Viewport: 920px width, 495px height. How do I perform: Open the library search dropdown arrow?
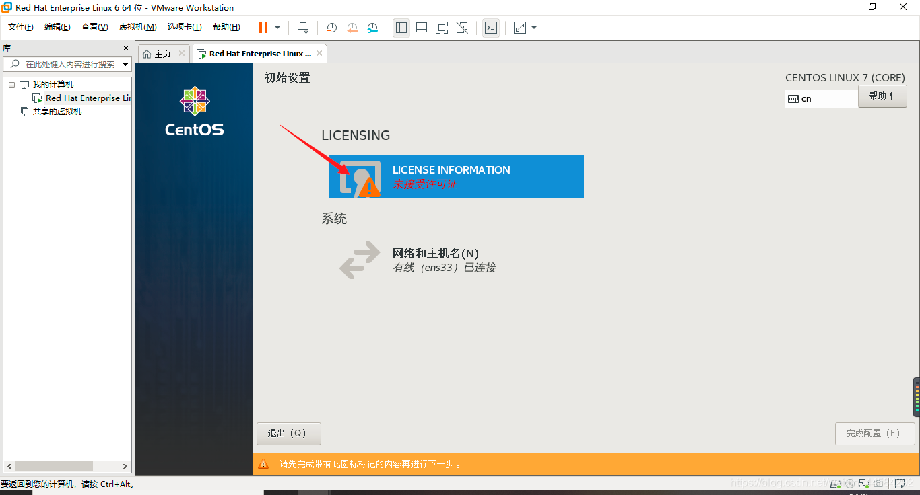[126, 65]
